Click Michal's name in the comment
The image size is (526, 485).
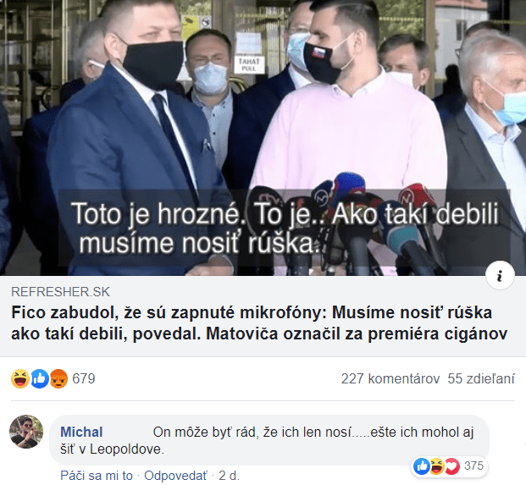81,432
